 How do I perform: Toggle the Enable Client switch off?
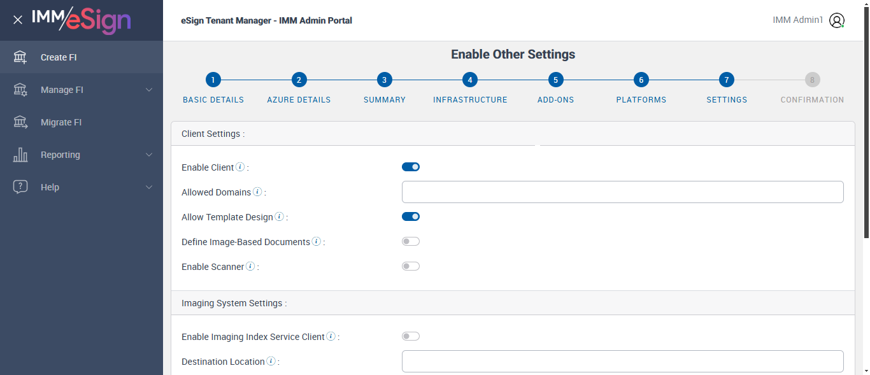411,167
